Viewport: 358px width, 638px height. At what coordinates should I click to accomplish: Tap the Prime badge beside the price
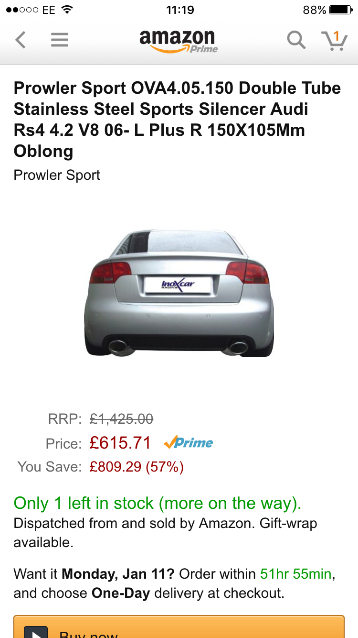[x=188, y=443]
